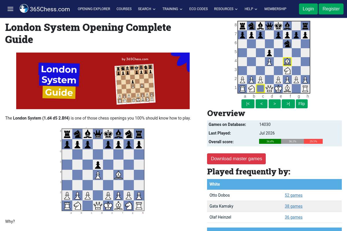347x231 pixels.
Task: Select the black bishop on c8 of the top board
Action: 260,26
